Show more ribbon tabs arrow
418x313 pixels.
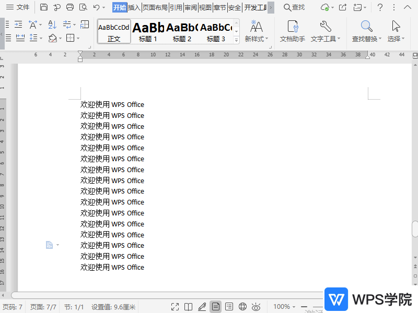[x=271, y=7]
